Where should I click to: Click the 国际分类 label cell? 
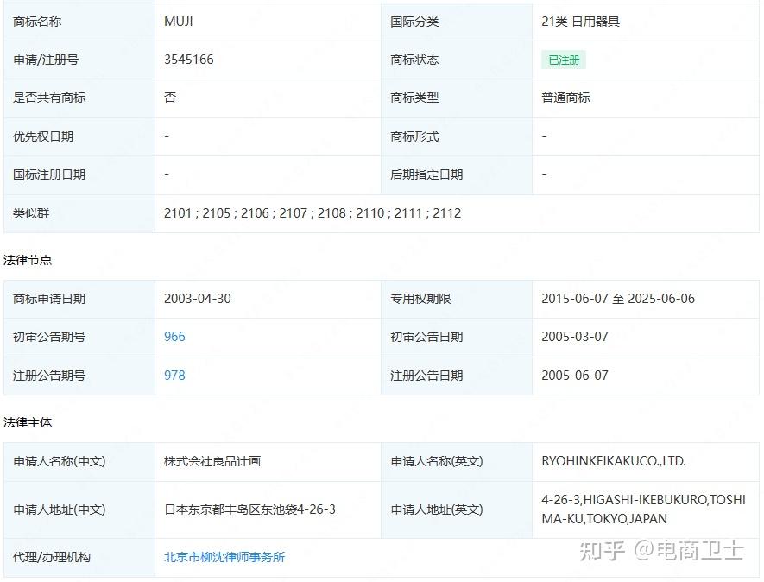457,22
